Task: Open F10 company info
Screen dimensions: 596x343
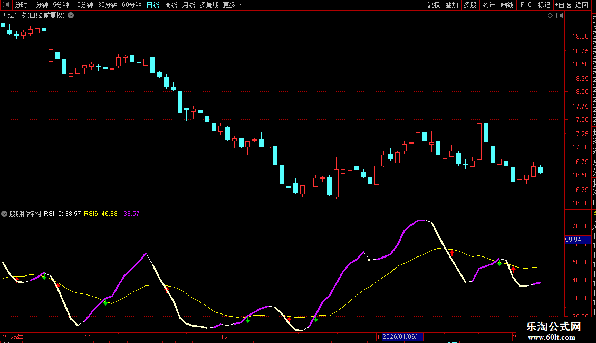Action: pyautogui.click(x=526, y=5)
